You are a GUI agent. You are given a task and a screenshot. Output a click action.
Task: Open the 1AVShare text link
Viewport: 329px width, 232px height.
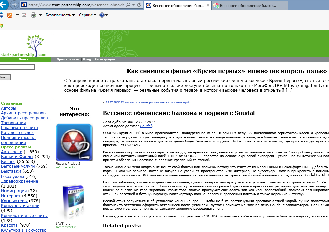(63, 223)
